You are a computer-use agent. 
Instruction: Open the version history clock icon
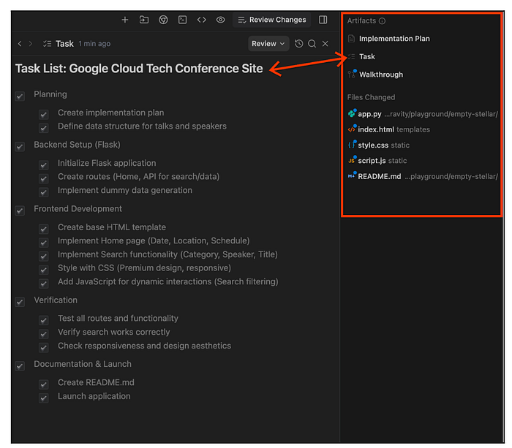(x=298, y=44)
